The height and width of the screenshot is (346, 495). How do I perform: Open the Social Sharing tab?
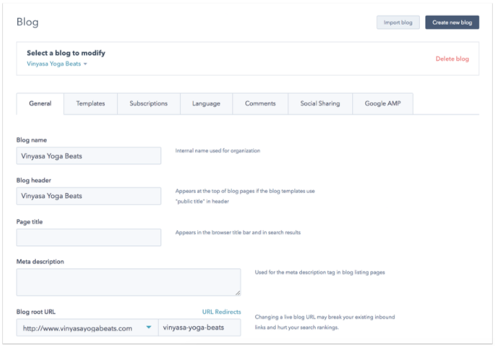click(320, 103)
